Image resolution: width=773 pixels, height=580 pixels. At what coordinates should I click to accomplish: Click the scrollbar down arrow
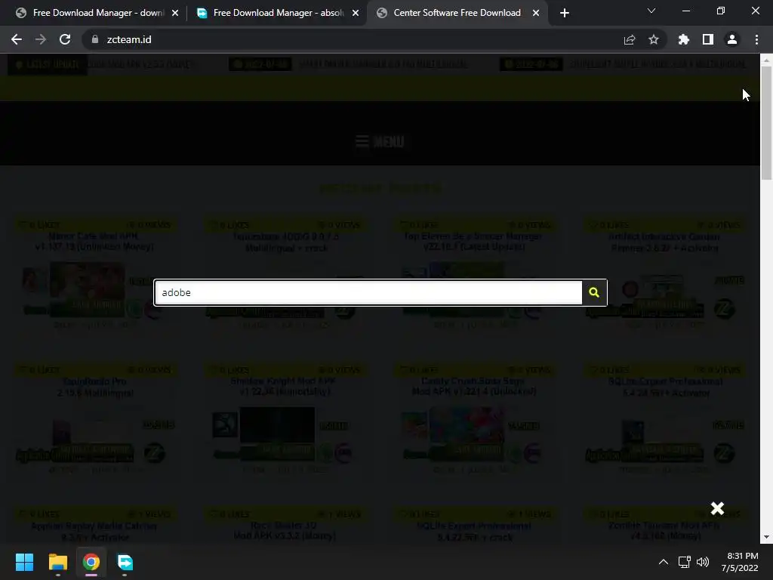[x=766, y=537]
